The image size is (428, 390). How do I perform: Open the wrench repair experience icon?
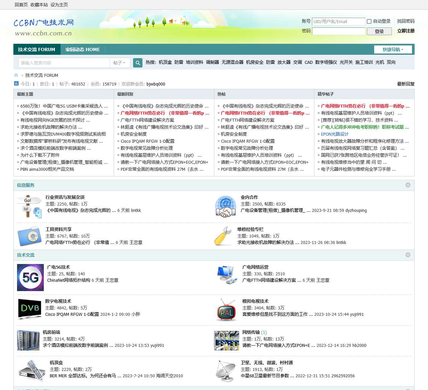(x=223, y=236)
